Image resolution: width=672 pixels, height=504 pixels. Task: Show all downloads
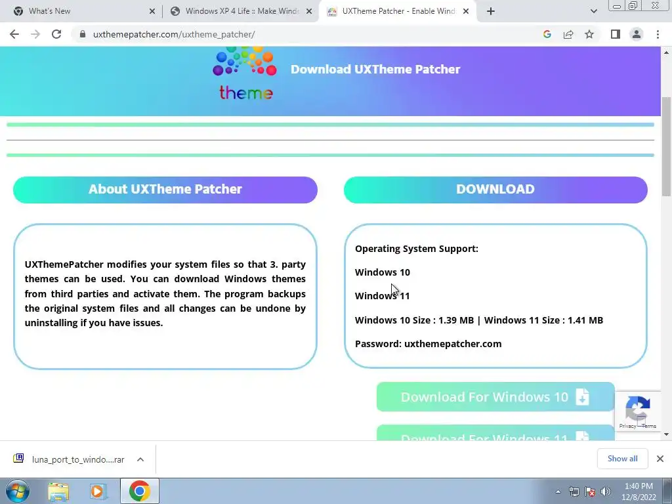coord(622,459)
